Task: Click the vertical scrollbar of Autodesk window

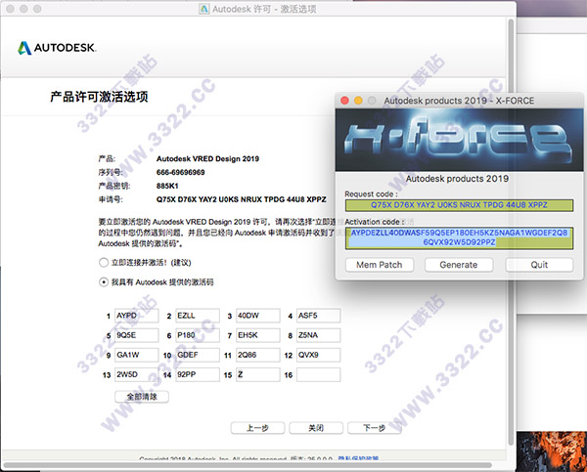Action: 511,232
